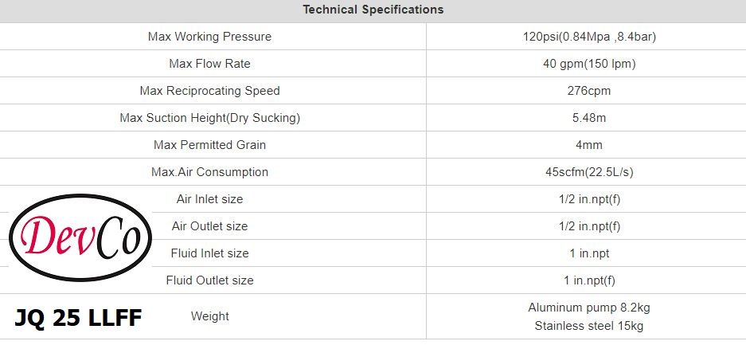Screen dimensions: 746x345
Task: Click the Fluid Outlet size label
Action: (x=209, y=280)
